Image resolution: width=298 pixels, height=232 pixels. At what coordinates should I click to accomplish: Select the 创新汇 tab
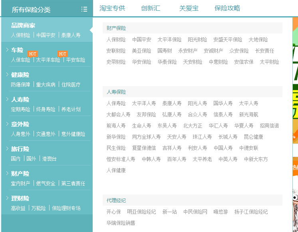[x=151, y=8]
